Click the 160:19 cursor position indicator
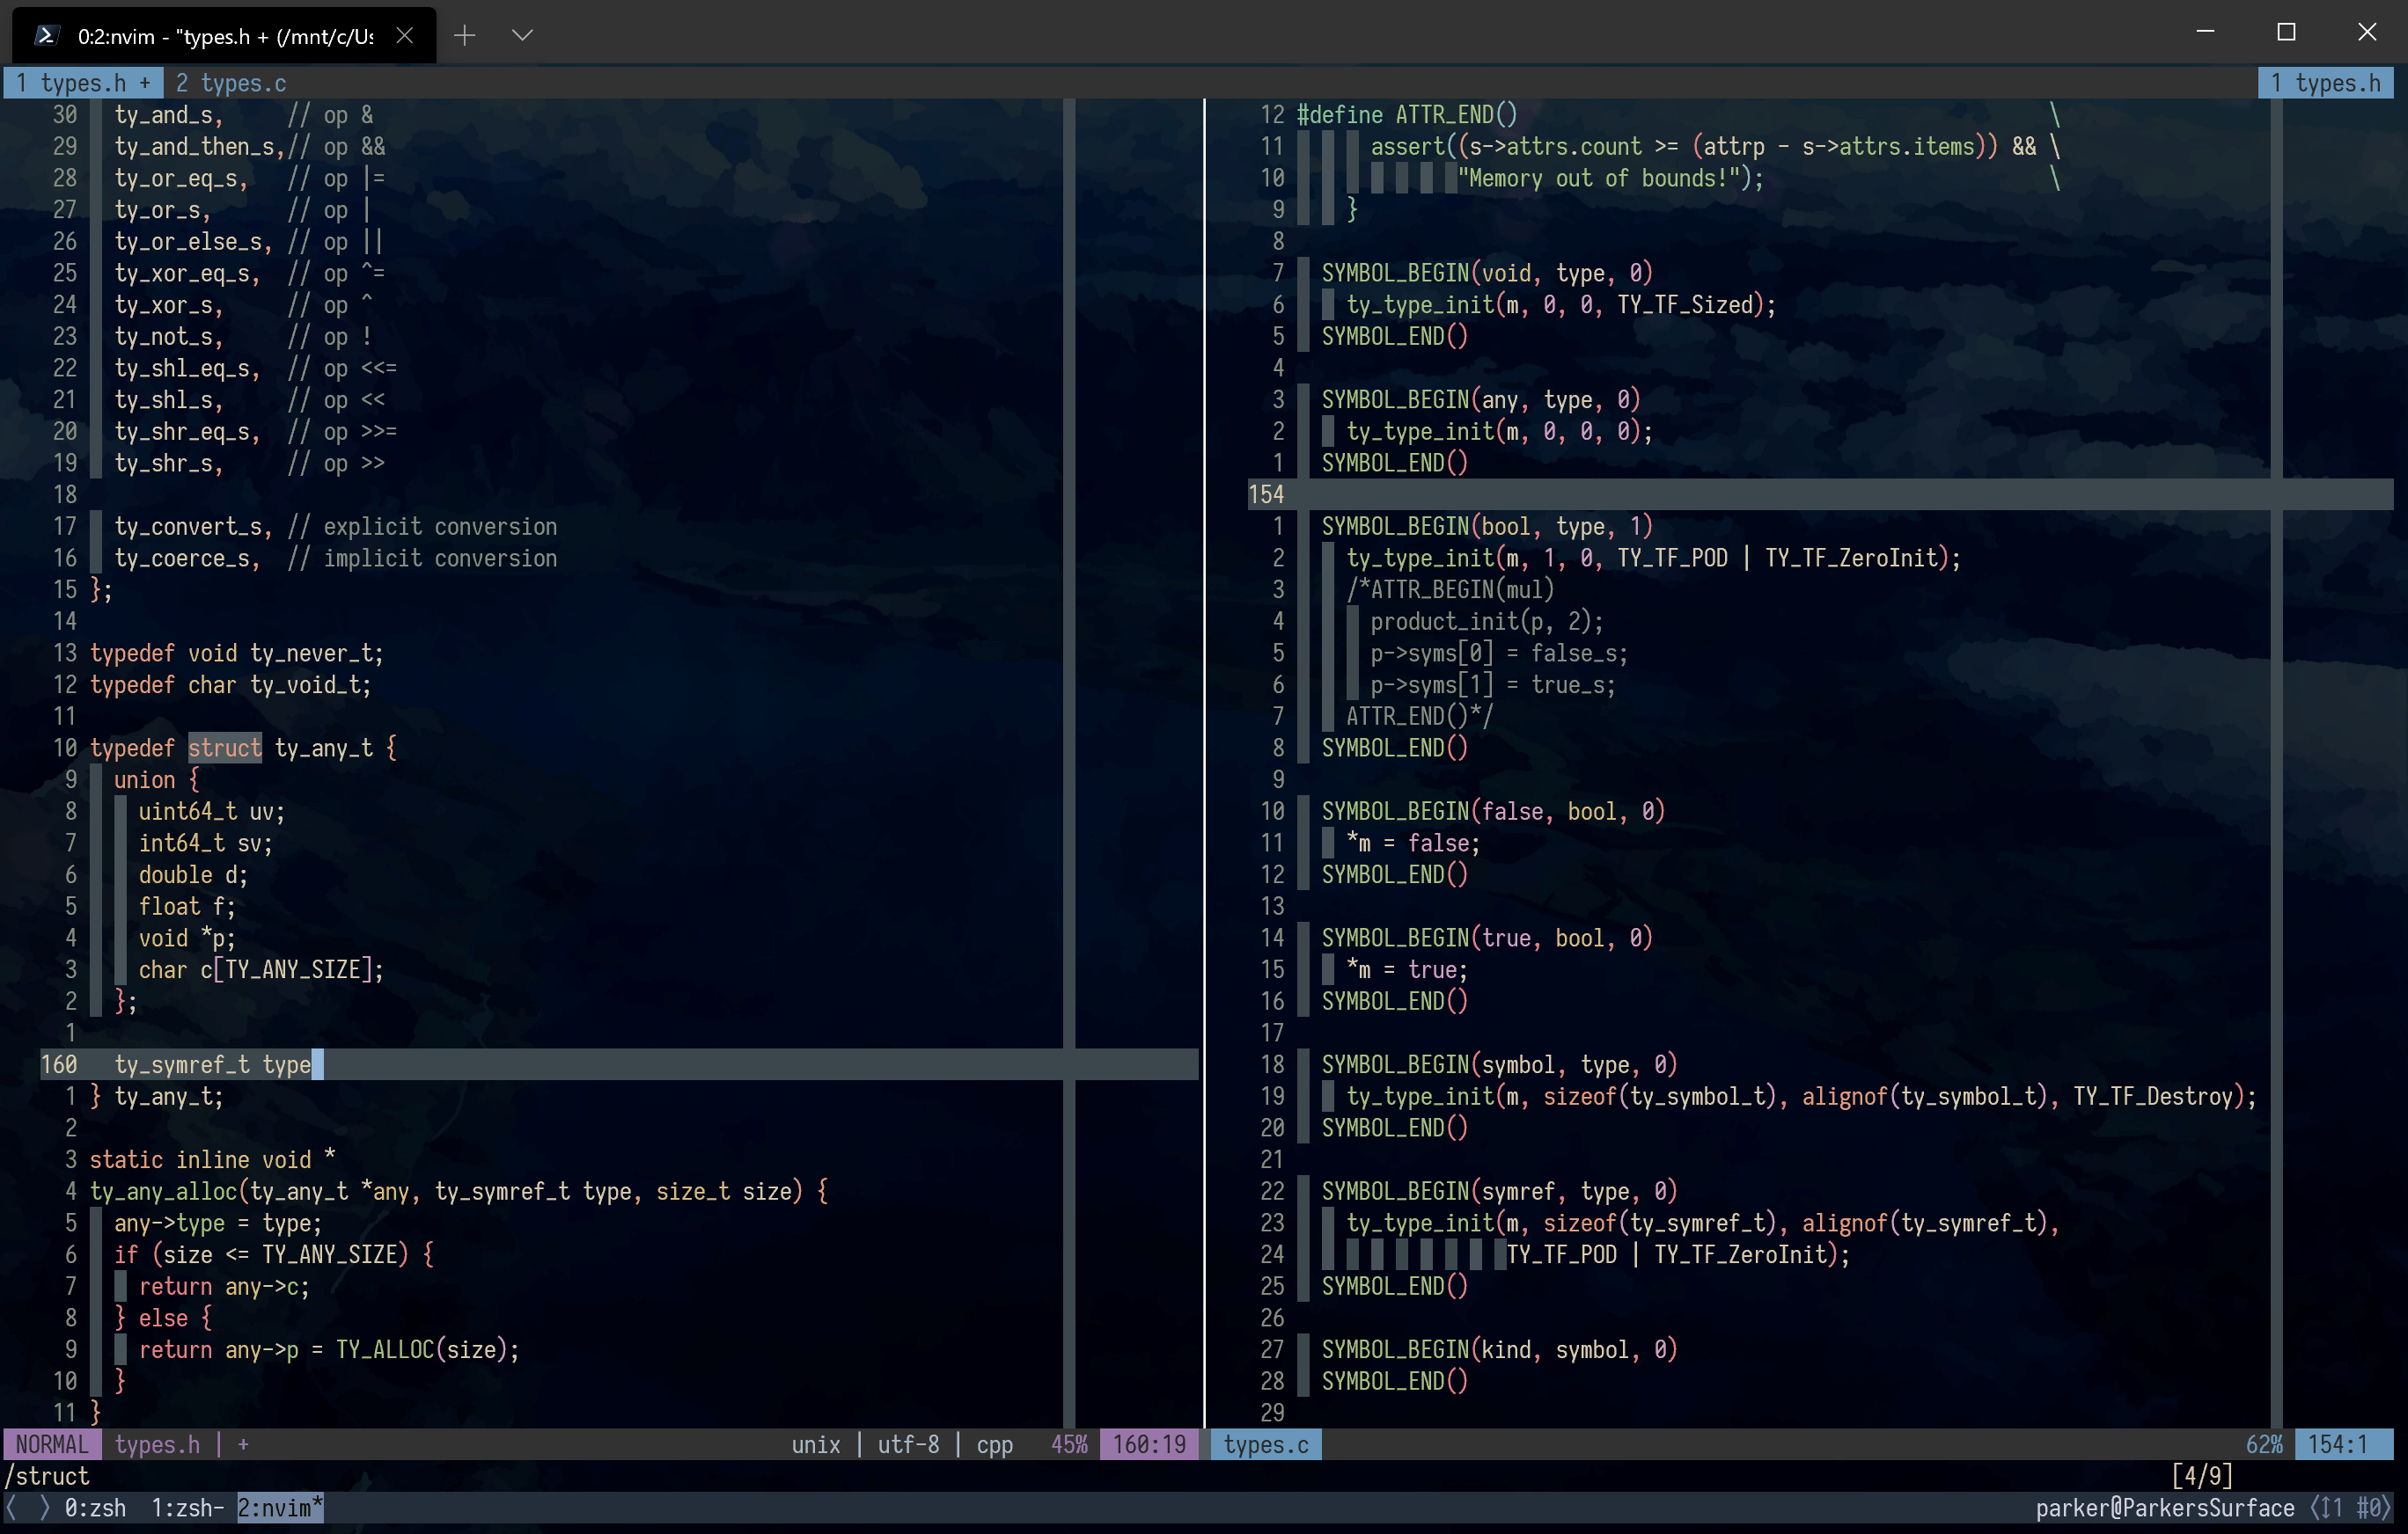Viewport: 2408px width, 1534px height. [x=1149, y=1444]
